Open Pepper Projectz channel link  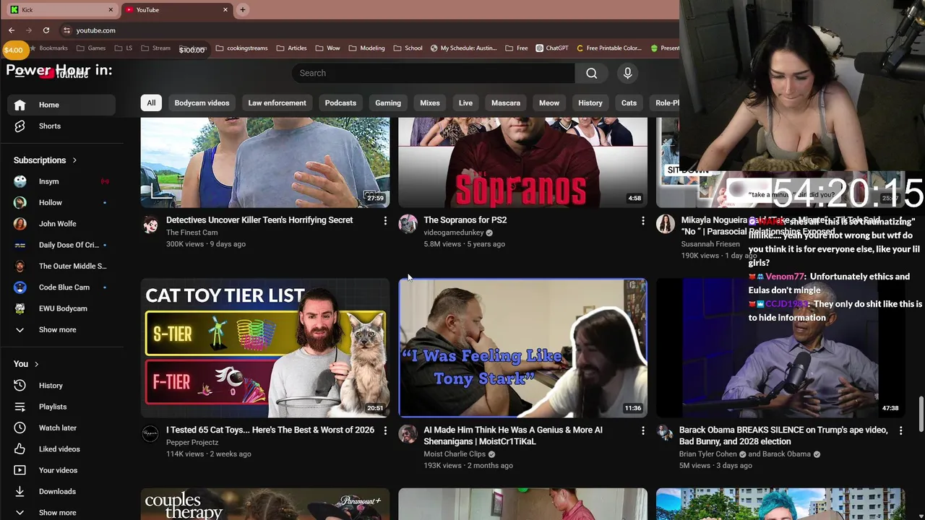coord(192,442)
